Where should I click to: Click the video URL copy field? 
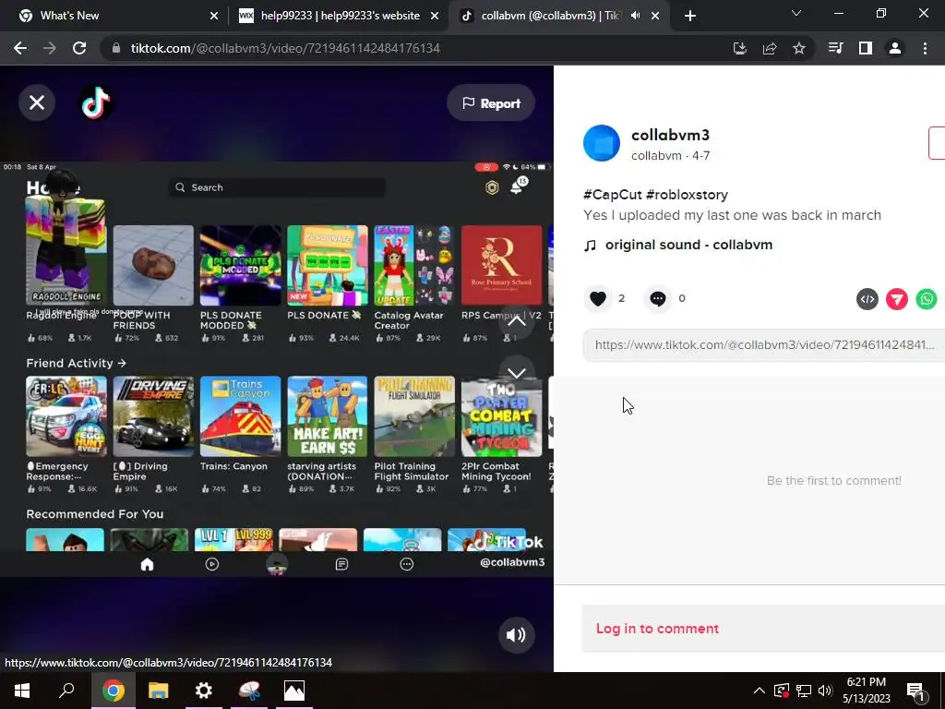(763, 345)
